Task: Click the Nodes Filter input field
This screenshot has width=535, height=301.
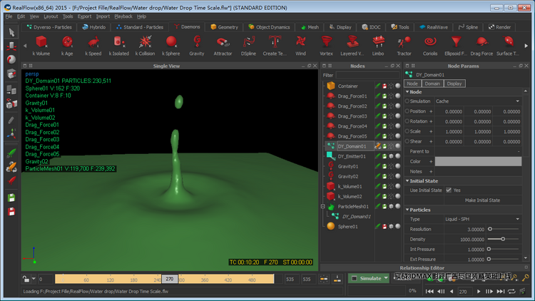Action: [367, 75]
